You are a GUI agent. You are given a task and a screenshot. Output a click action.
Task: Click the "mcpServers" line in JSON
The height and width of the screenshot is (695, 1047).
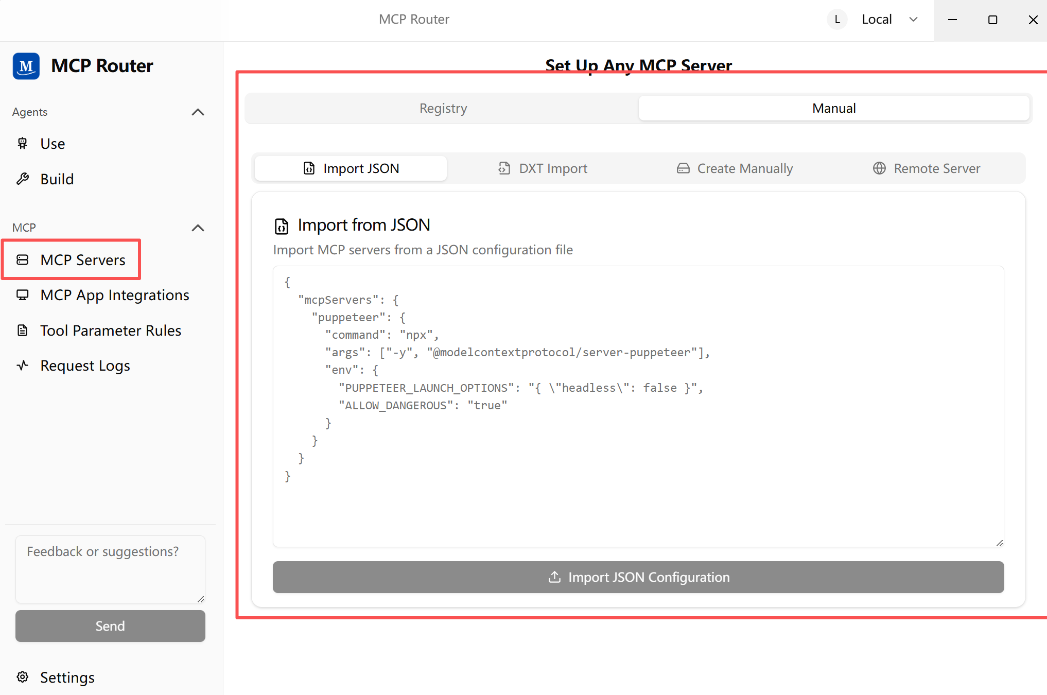coord(348,300)
